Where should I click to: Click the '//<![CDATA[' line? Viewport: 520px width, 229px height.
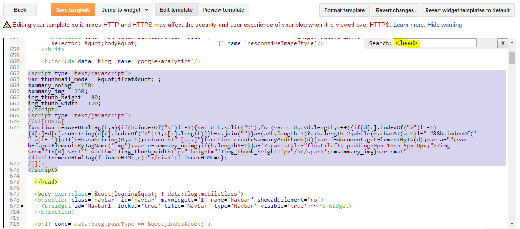tap(46, 121)
